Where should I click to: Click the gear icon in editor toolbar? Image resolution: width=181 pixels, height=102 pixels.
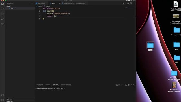[x=128, y=3]
